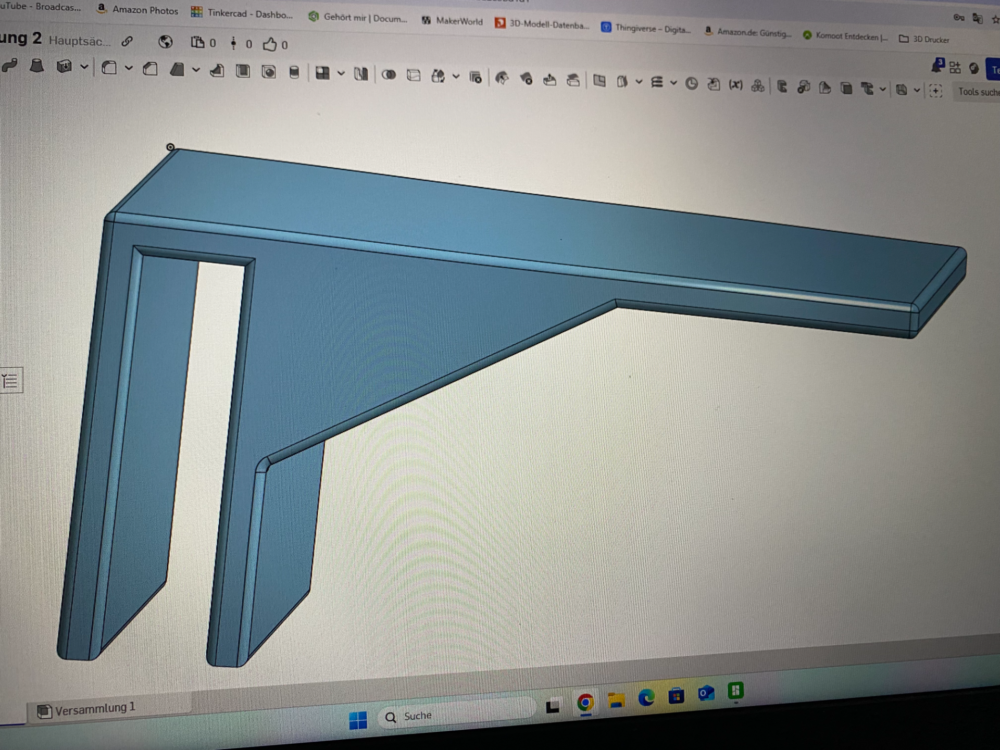Open the add custom features icon
This screenshot has height=750, width=1000.
pos(936,91)
